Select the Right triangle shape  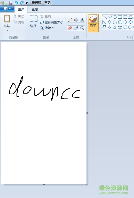pos(105,22)
